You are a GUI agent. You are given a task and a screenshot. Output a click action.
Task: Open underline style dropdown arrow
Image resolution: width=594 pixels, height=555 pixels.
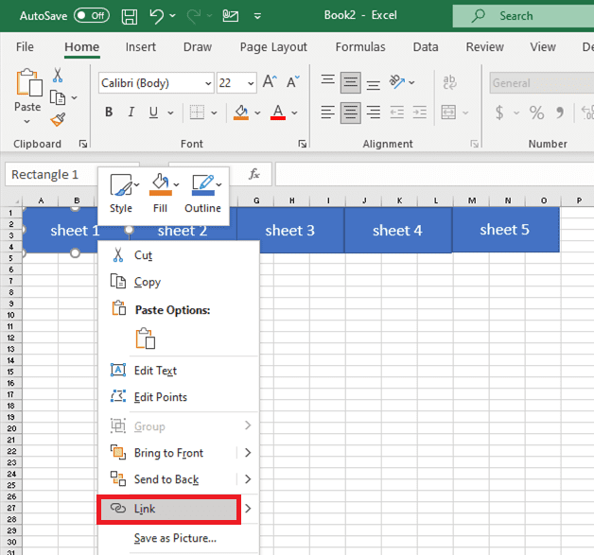point(170,113)
